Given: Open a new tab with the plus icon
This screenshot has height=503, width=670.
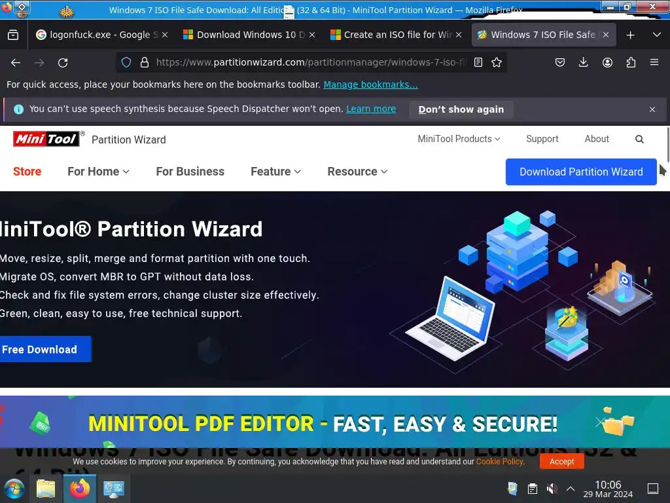Looking at the screenshot, I should click(x=630, y=35).
